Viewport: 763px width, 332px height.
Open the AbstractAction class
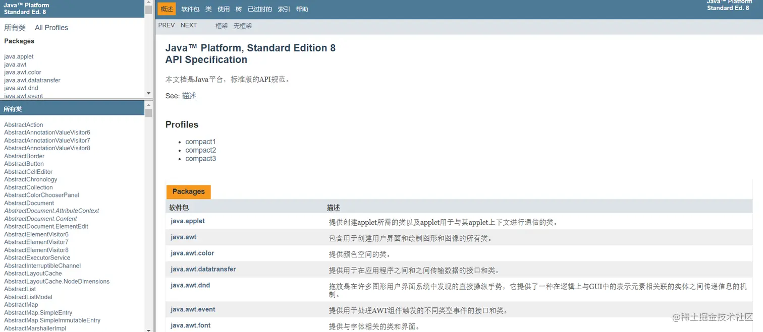[x=24, y=125]
